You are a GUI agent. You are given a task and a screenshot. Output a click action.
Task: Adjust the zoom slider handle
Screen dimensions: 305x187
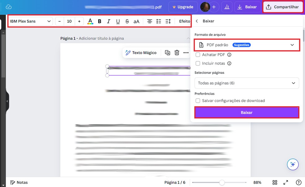click(222, 183)
